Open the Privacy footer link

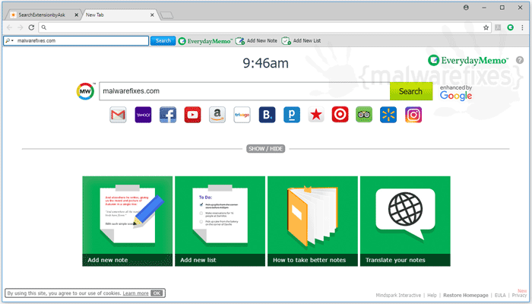click(519, 295)
